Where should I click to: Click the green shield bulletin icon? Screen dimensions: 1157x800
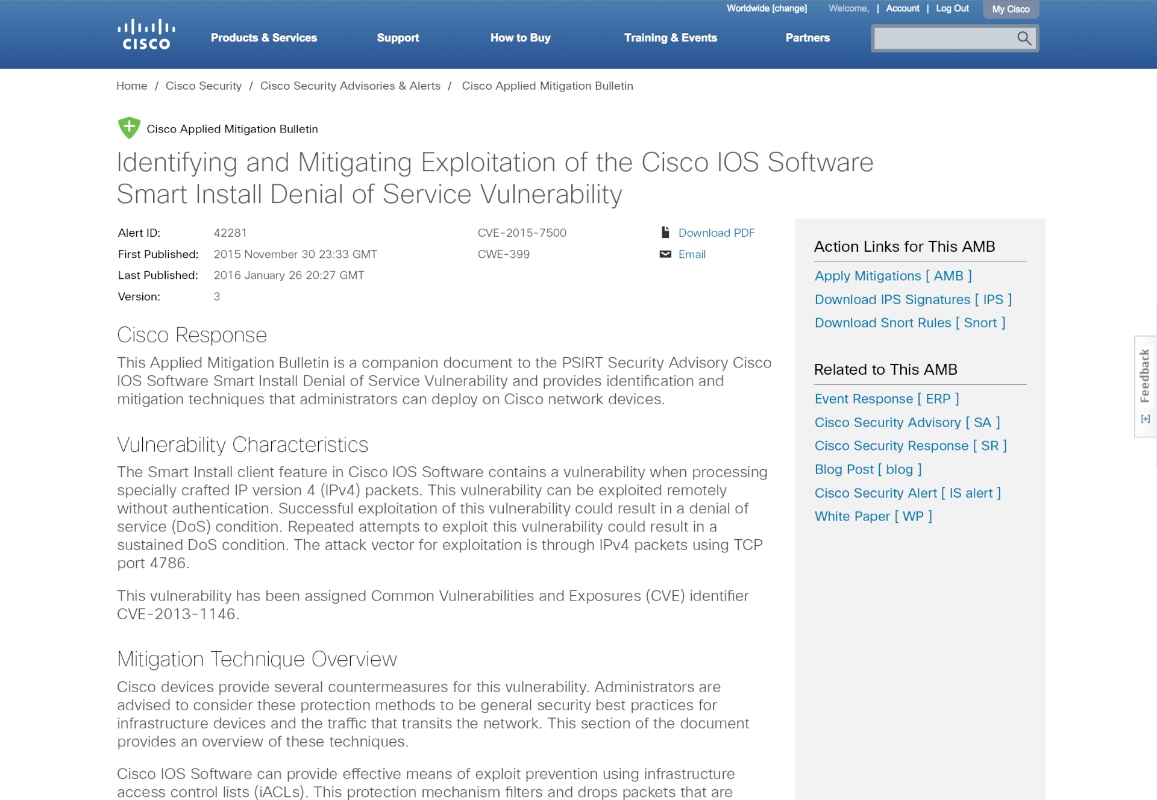[x=129, y=128]
